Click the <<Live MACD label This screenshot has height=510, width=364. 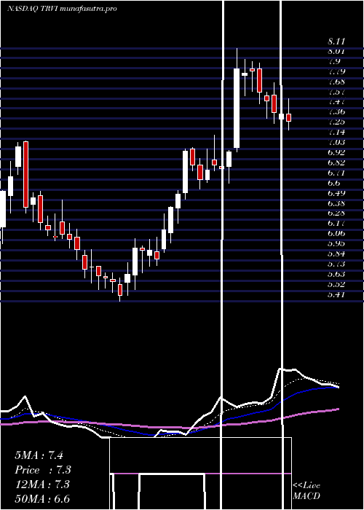306,491
